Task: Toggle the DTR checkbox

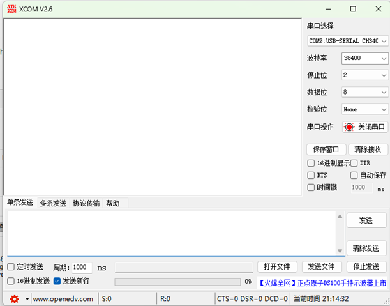Action: pyautogui.click(x=354, y=164)
